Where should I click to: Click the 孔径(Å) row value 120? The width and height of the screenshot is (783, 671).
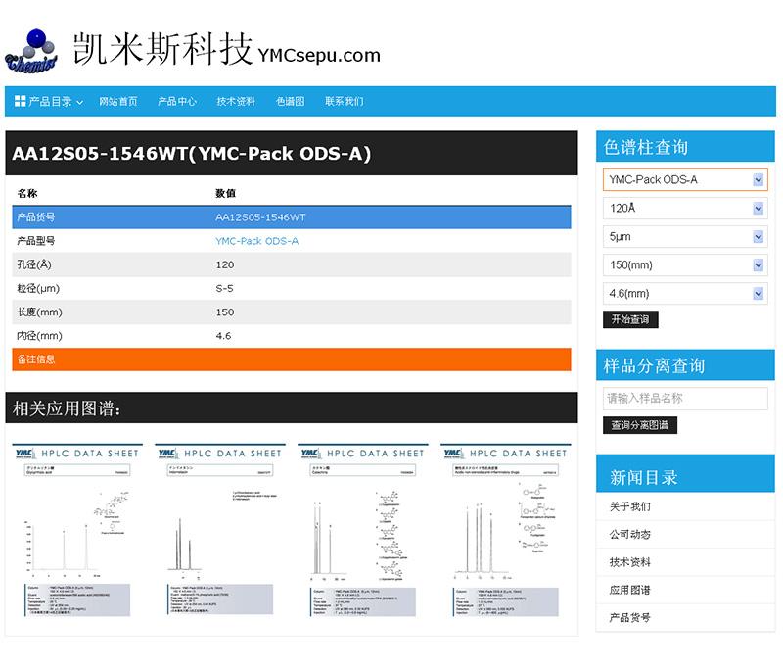tap(225, 264)
